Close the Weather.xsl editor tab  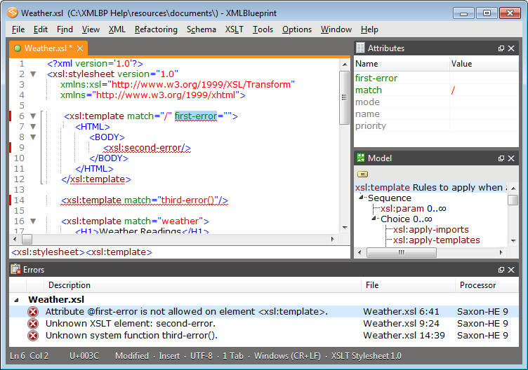pyautogui.click(x=80, y=48)
